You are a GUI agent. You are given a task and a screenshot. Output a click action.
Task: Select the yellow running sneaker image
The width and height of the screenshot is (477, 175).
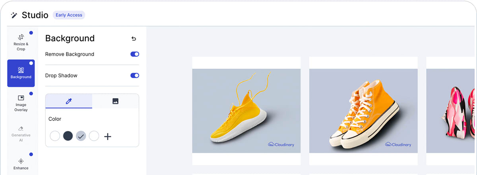pyautogui.click(x=246, y=111)
